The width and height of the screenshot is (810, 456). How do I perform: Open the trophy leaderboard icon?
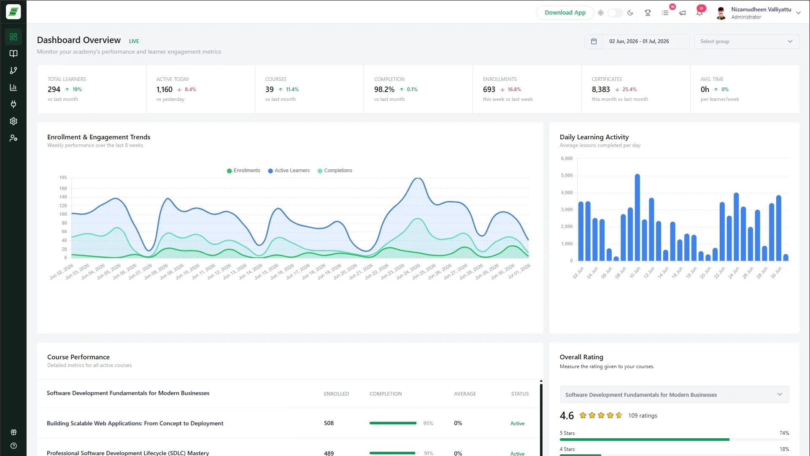tap(648, 13)
